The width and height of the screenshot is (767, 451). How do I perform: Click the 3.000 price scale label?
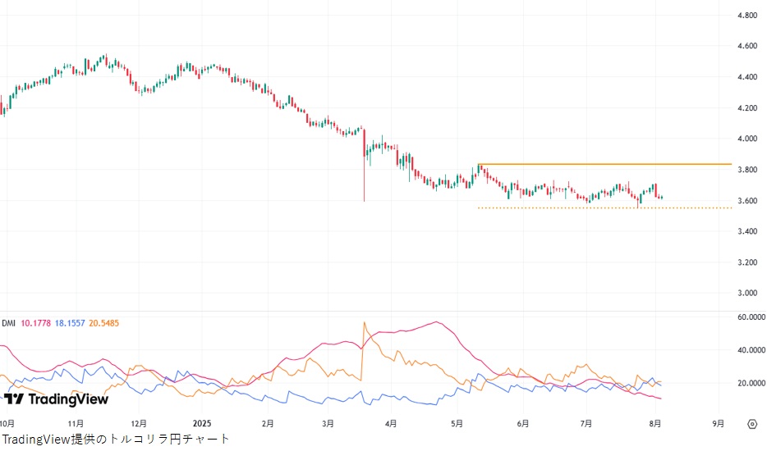(747, 293)
